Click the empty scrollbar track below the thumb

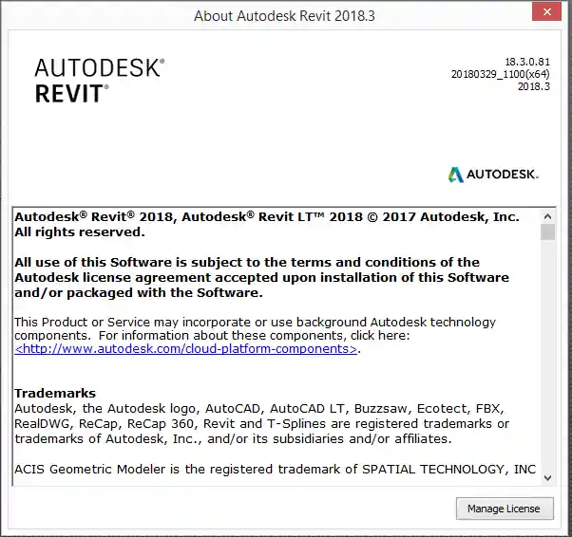547,361
